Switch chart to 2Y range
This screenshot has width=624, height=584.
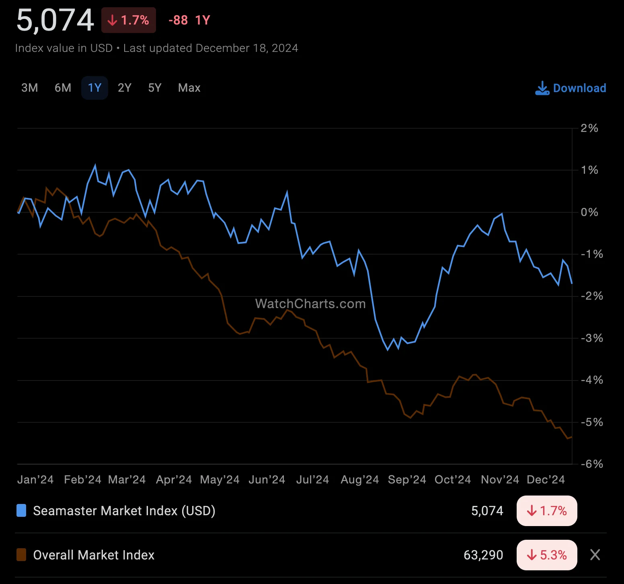coord(125,88)
